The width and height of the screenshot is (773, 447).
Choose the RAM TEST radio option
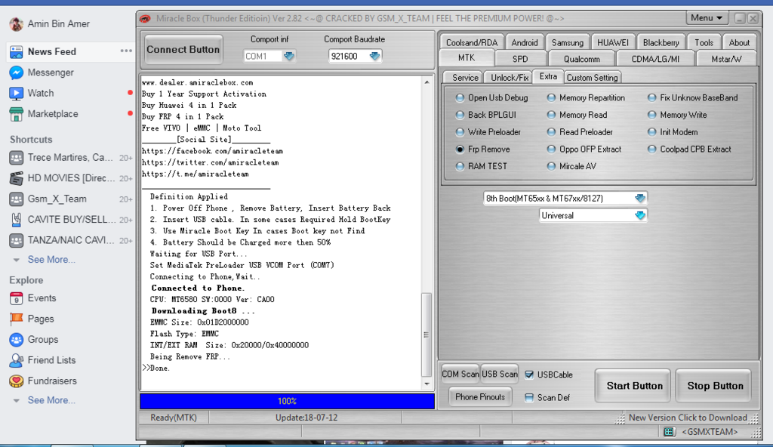460,166
